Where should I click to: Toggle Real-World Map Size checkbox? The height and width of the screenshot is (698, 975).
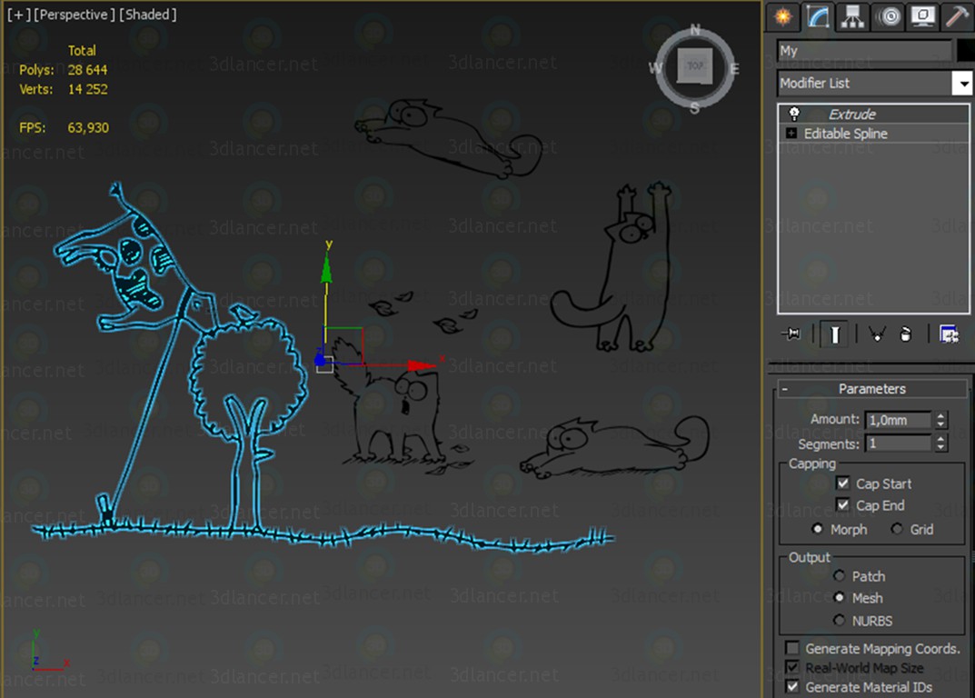791,667
